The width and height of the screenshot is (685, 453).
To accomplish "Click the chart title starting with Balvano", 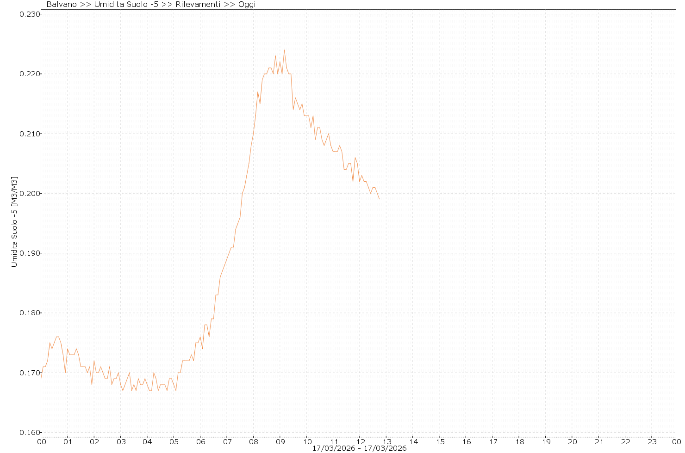I will [x=151, y=5].
